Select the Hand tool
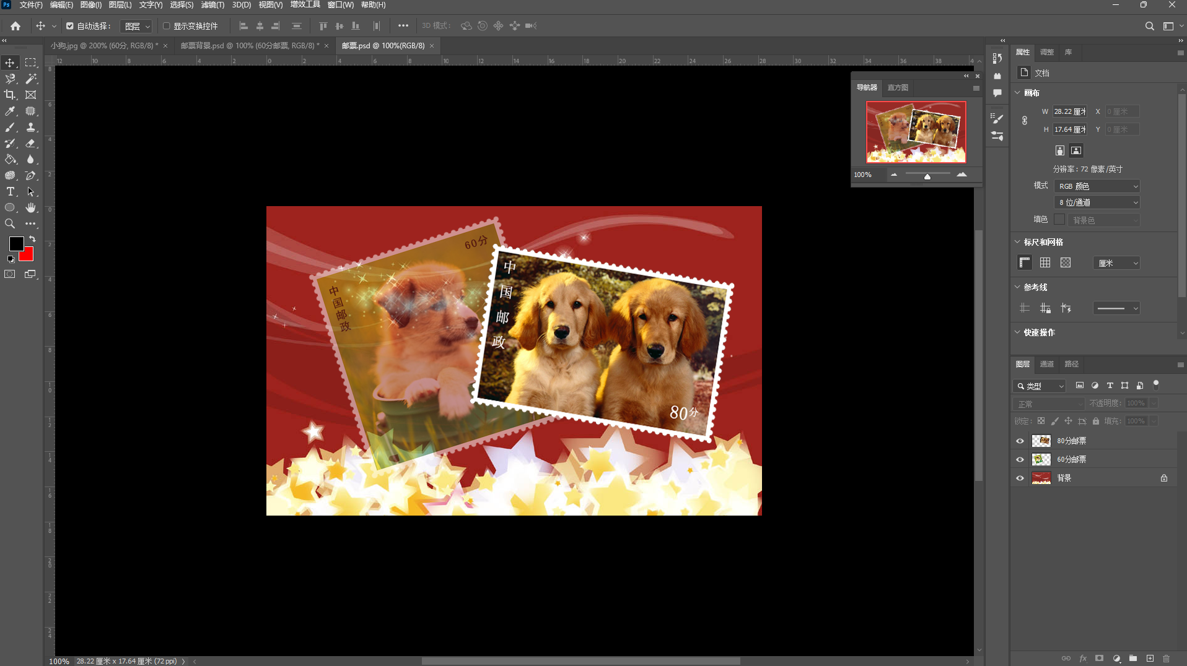 pos(30,208)
